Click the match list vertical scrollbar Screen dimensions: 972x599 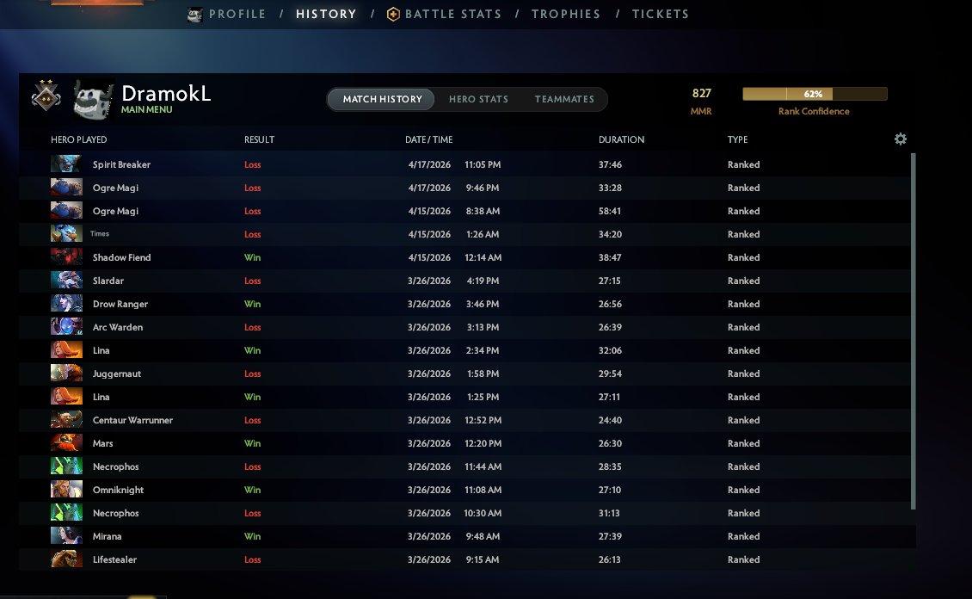pyautogui.click(x=914, y=331)
